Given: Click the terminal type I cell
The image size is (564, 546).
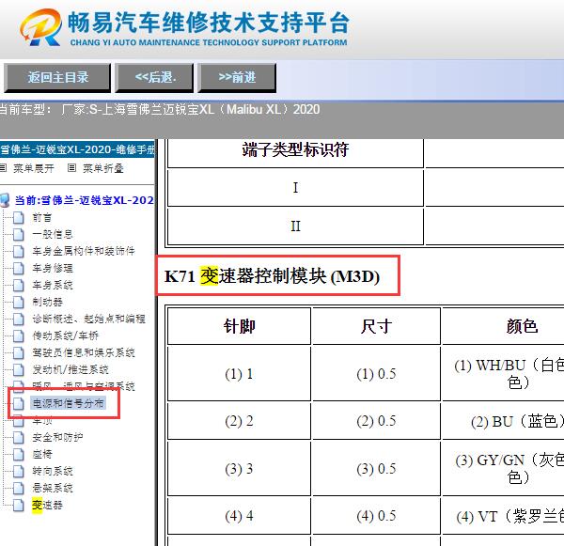Looking at the screenshot, I should coord(295,187).
